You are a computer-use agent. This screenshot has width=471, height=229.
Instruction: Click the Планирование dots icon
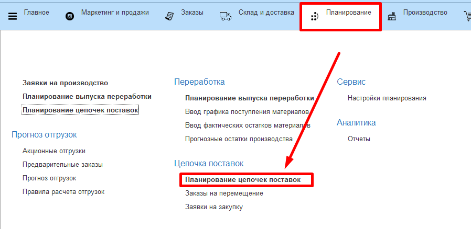tap(315, 17)
